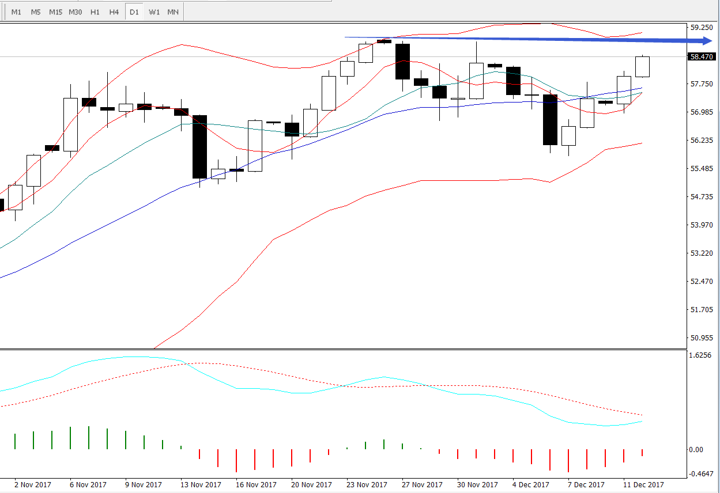Click the 27 Nov 2017 date label
720x493 pixels.
point(423,485)
